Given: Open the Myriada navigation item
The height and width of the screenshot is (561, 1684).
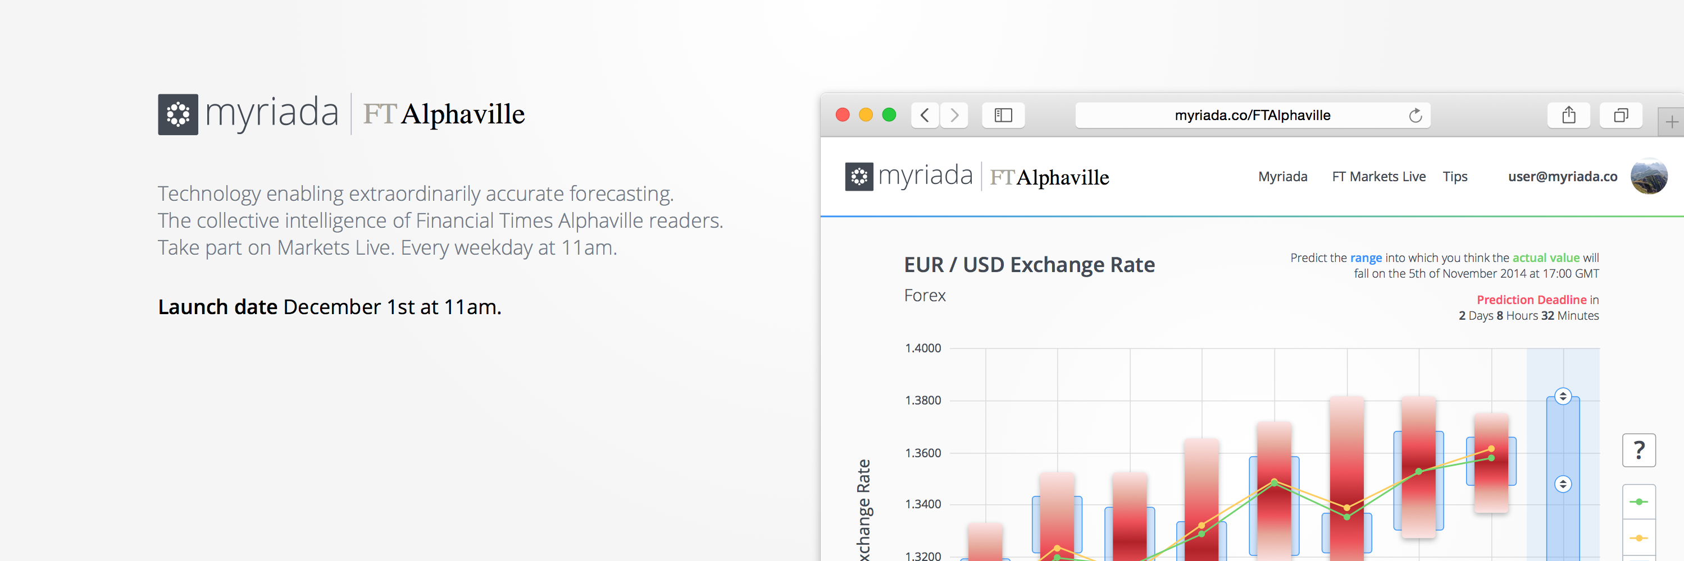Looking at the screenshot, I should point(1282,176).
